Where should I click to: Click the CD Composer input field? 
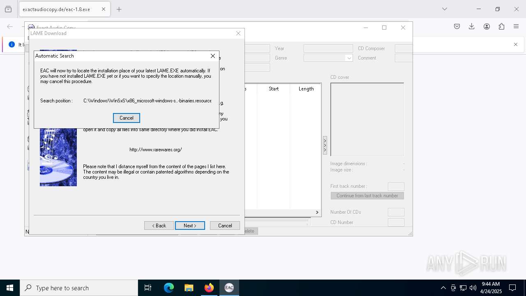[x=404, y=49]
